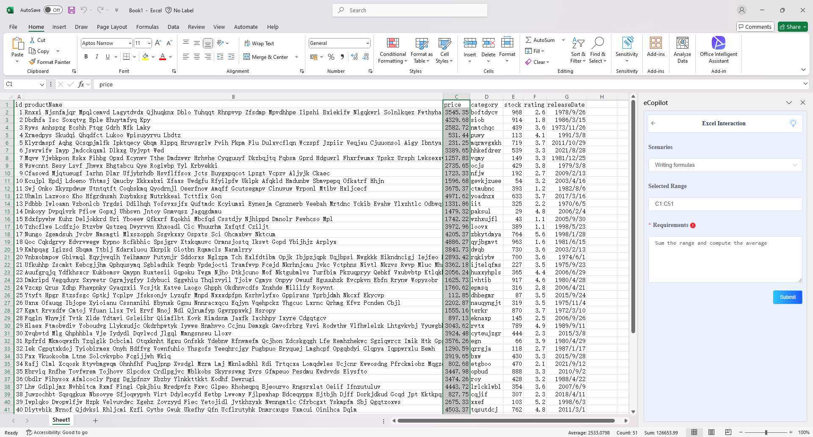Click the Comments button

click(x=755, y=27)
